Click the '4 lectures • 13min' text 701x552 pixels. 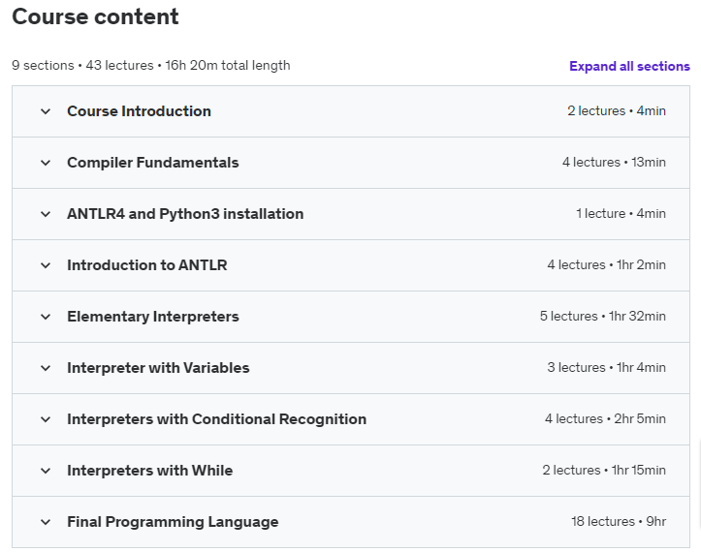point(614,162)
